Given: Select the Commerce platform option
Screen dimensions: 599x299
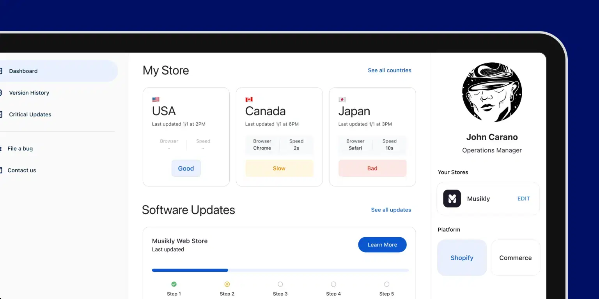Looking at the screenshot, I should 516,258.
